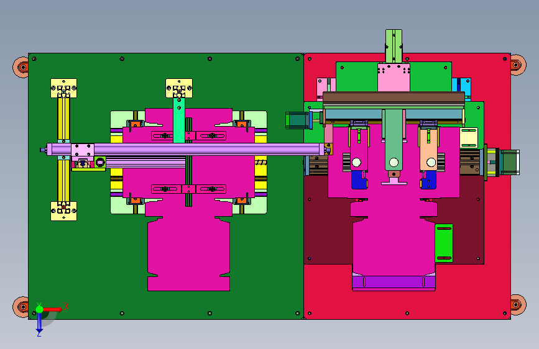Click the red X axis arrow of the triad
This screenshot has width=539, height=349.
tap(53, 309)
